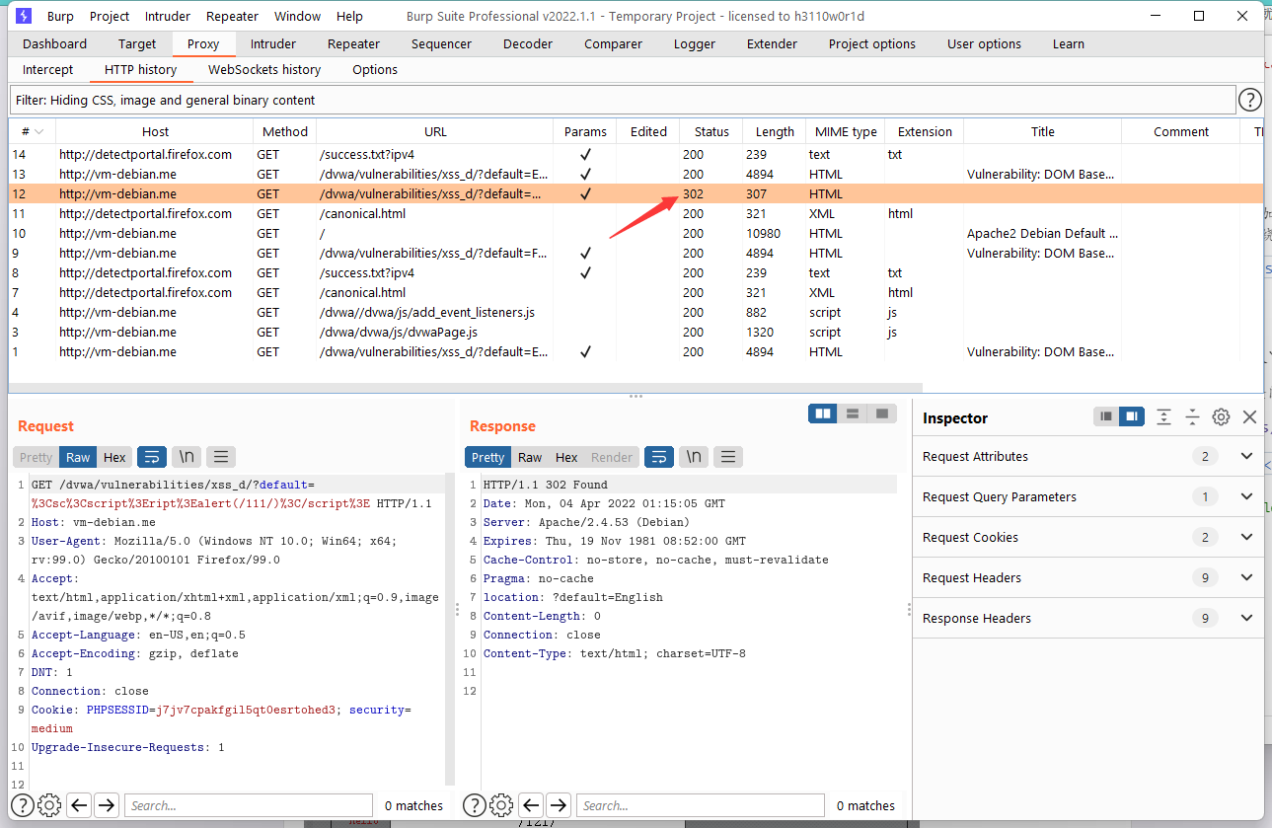The height and width of the screenshot is (828, 1272).
Task: Close the Inspector panel
Action: [x=1249, y=417]
